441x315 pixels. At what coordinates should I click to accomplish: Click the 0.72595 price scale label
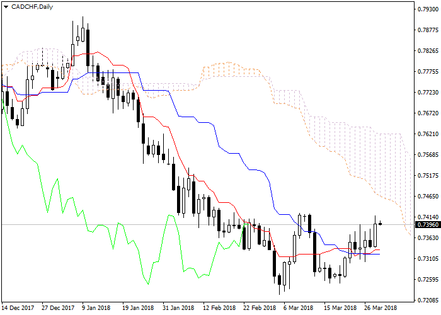(x=428, y=280)
